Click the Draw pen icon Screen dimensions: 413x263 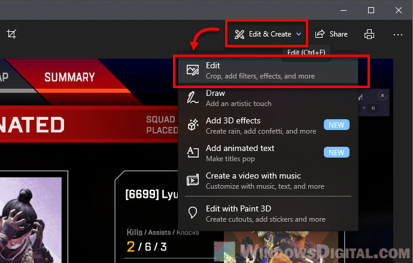point(193,97)
